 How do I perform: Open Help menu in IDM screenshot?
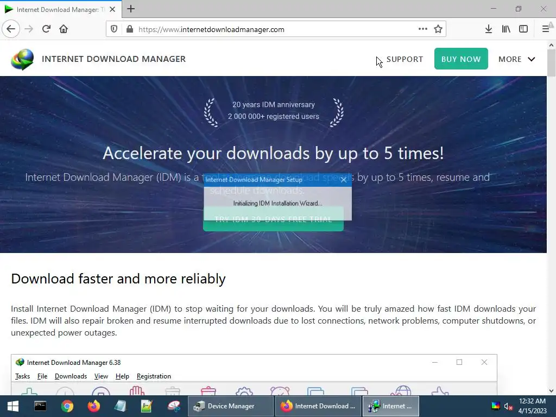pyautogui.click(x=122, y=376)
